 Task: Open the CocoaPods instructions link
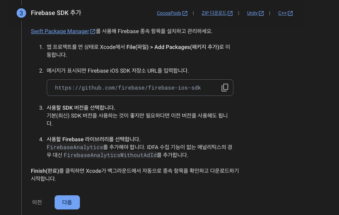pyautogui.click(x=169, y=13)
